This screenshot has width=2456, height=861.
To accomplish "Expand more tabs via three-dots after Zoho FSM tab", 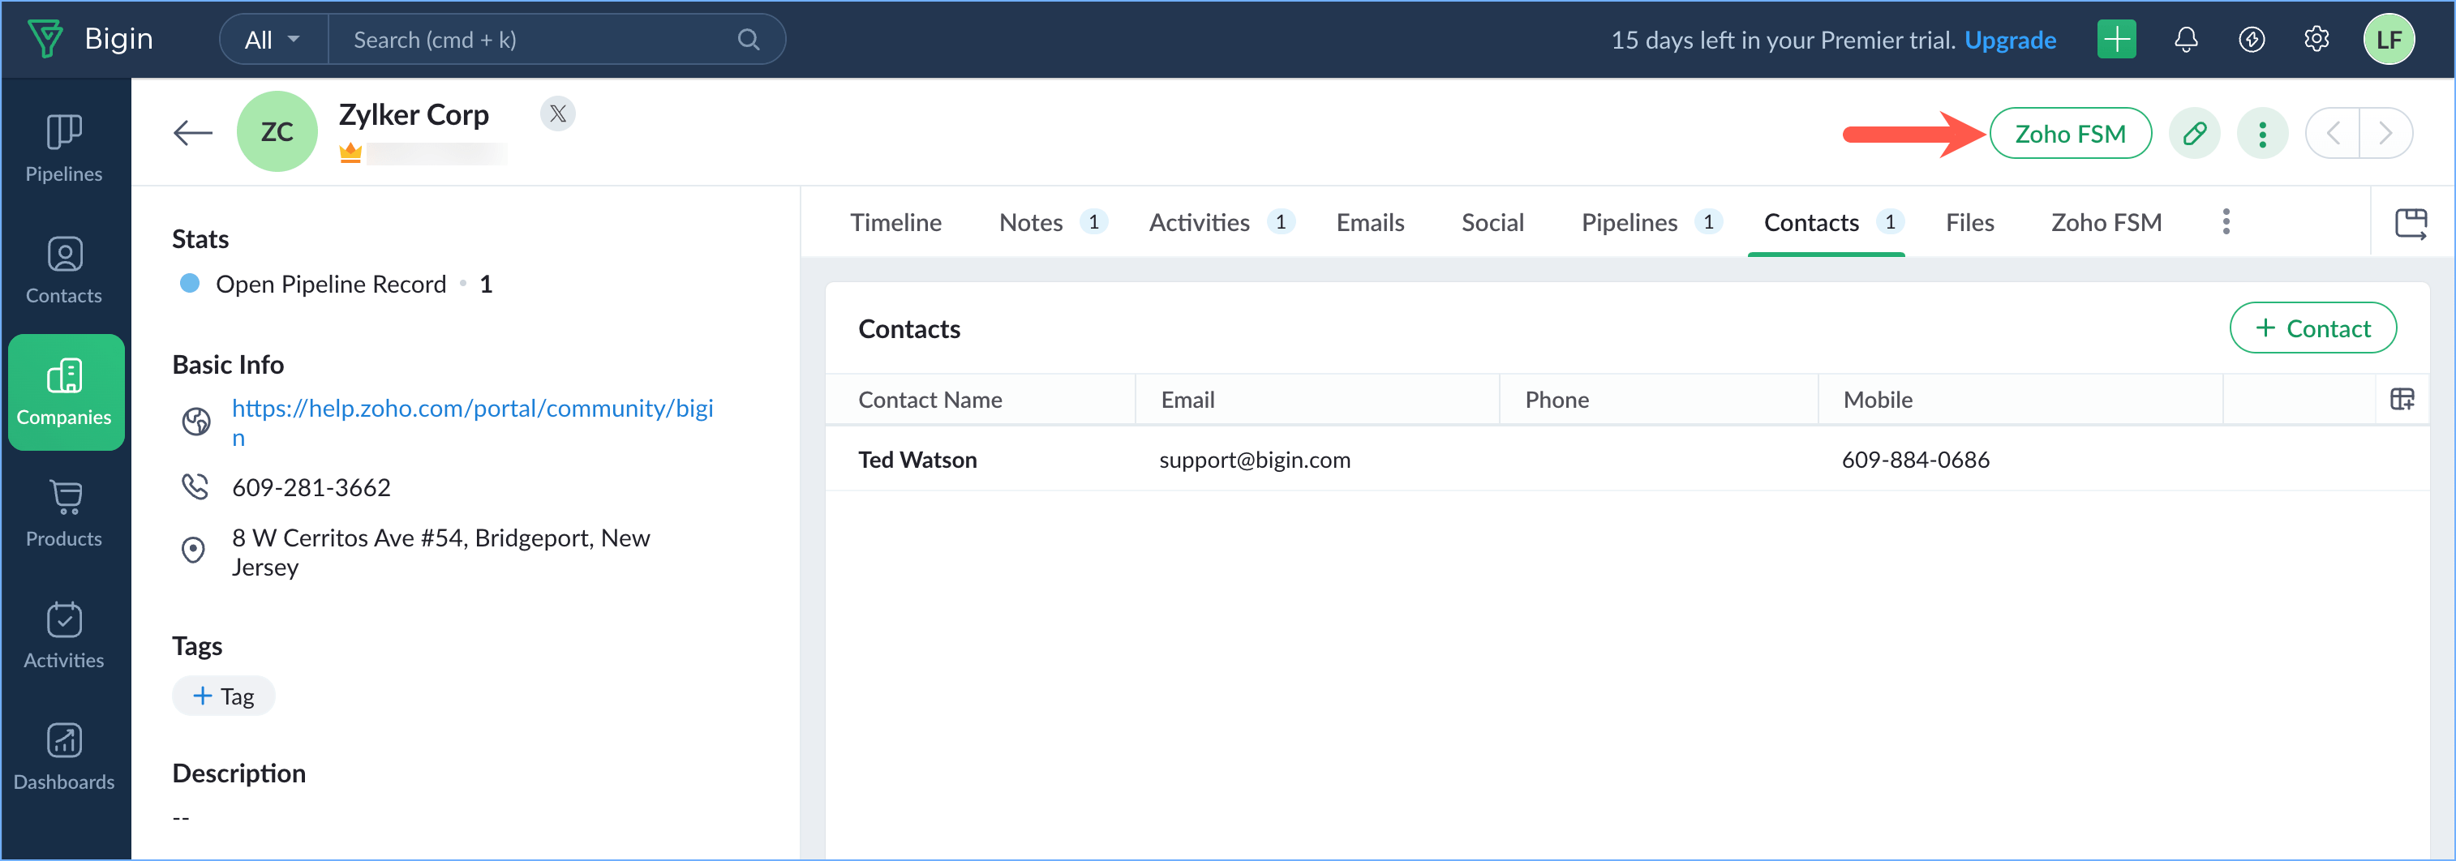I will [x=2226, y=221].
